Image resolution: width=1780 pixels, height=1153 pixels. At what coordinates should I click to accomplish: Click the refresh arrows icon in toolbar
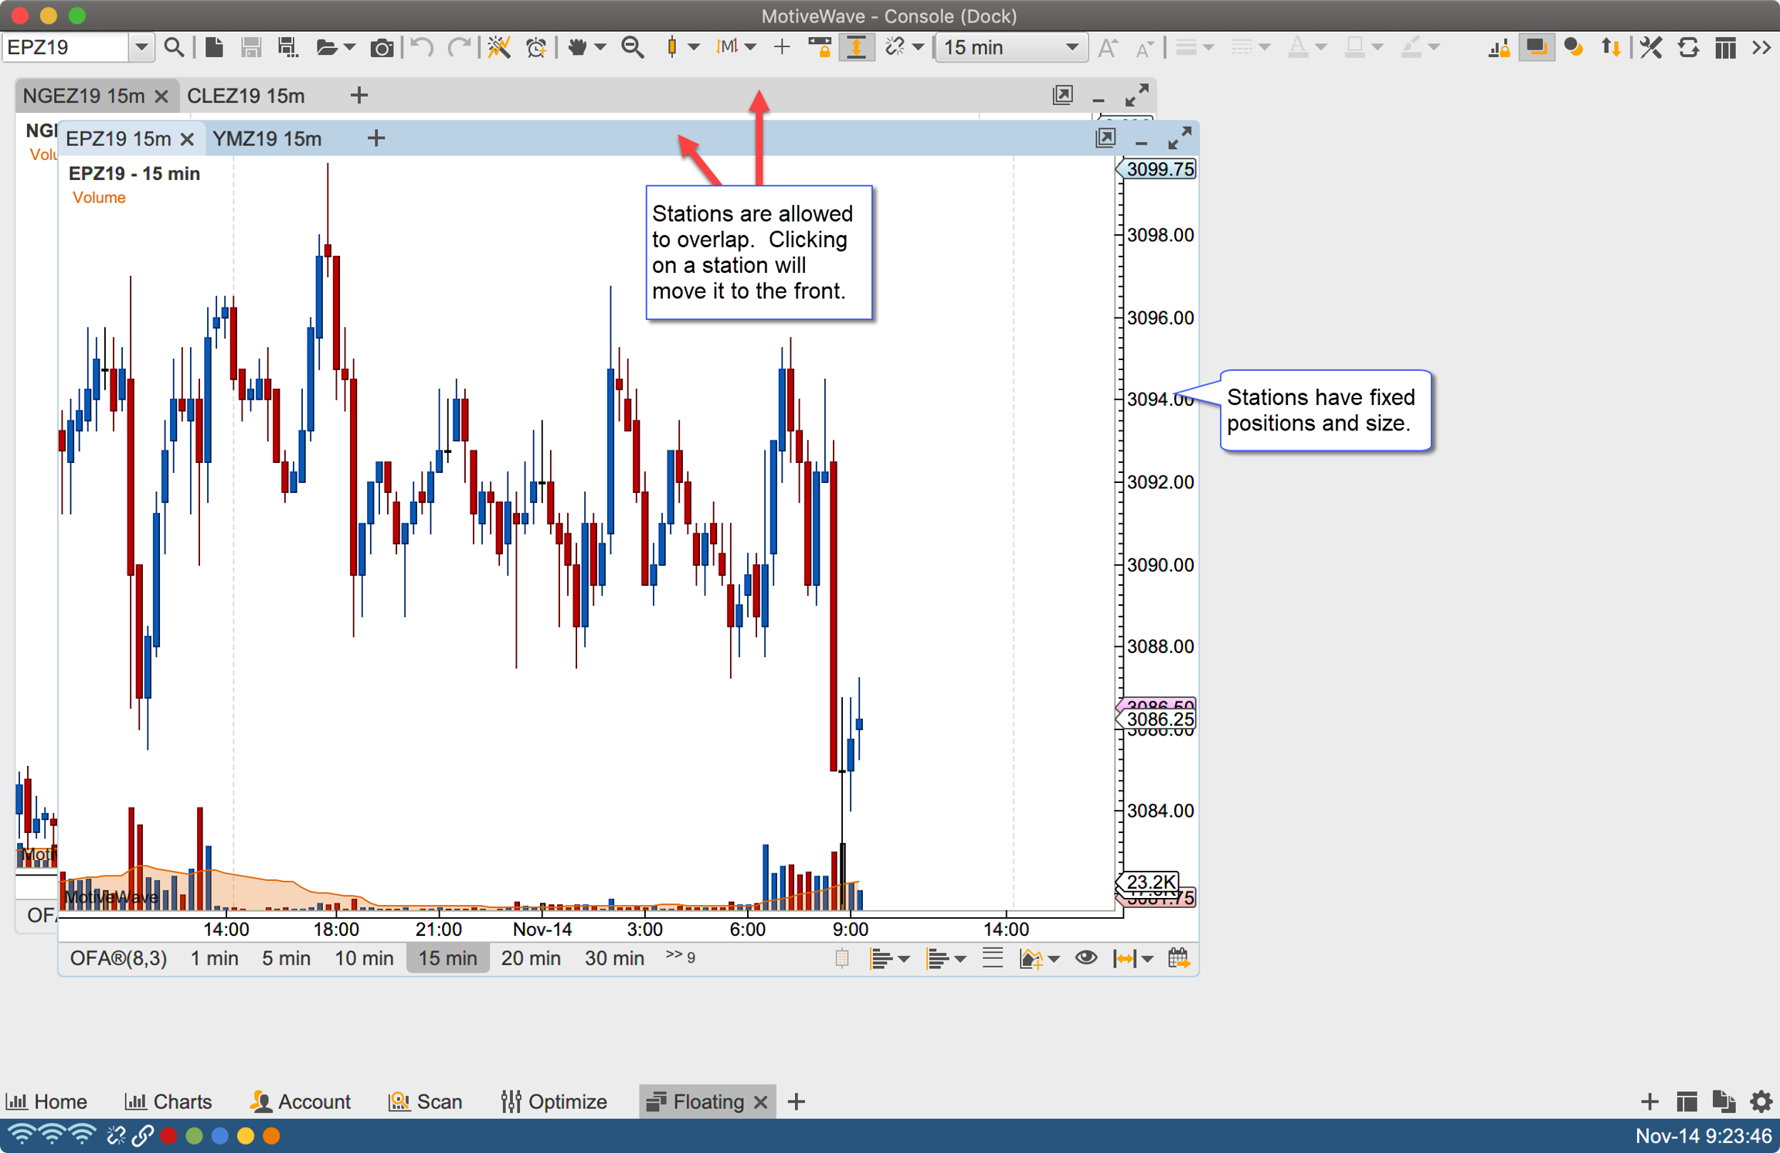pos(1687,48)
